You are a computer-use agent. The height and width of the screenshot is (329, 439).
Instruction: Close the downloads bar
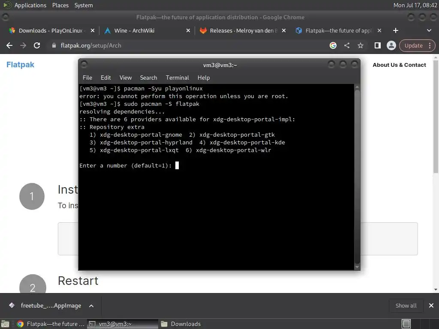point(431,305)
